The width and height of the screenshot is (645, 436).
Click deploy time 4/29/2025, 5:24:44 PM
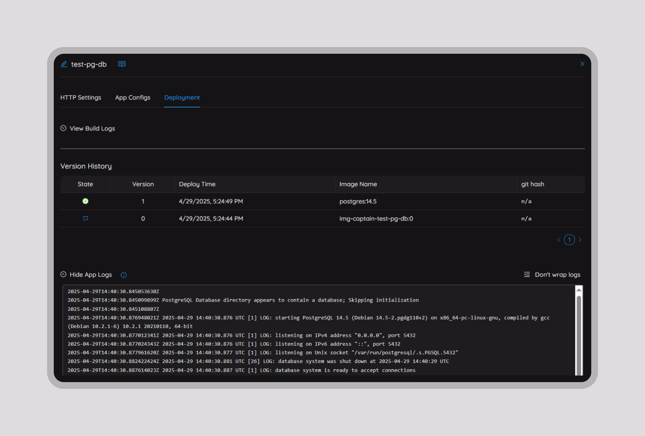(x=211, y=218)
